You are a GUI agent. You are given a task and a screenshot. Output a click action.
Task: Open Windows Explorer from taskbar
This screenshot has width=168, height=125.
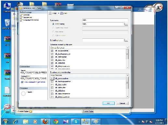[x=26, y=122]
